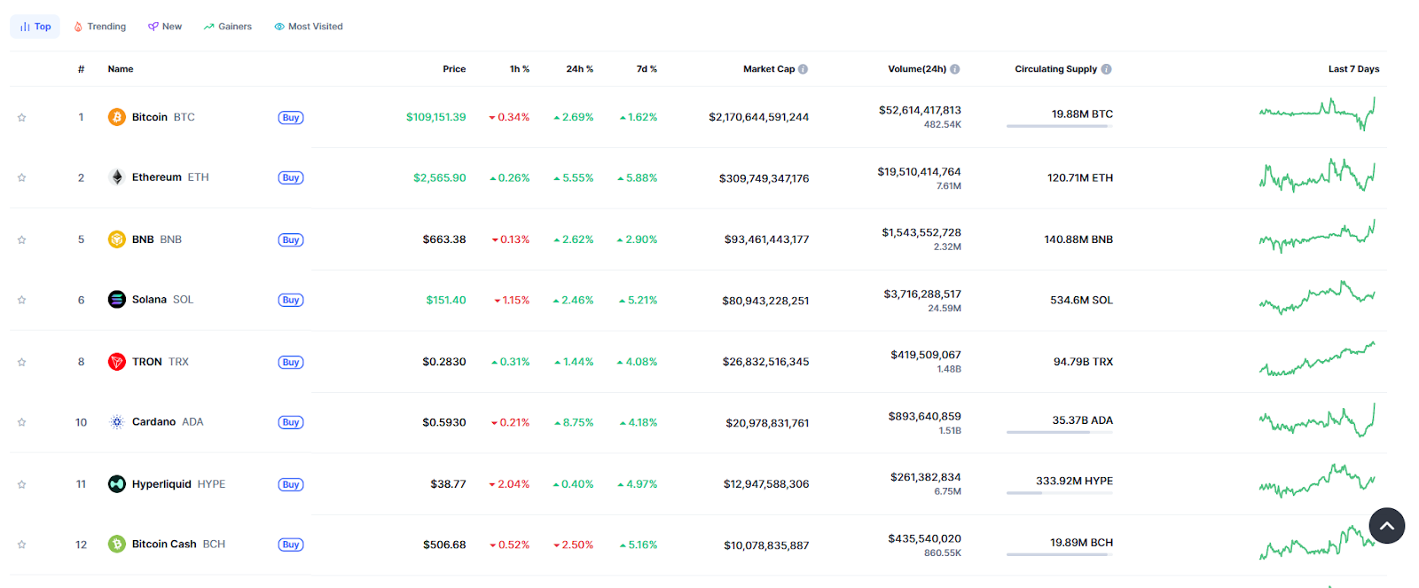
Task: Sort table by the Name column
Action: pos(121,69)
